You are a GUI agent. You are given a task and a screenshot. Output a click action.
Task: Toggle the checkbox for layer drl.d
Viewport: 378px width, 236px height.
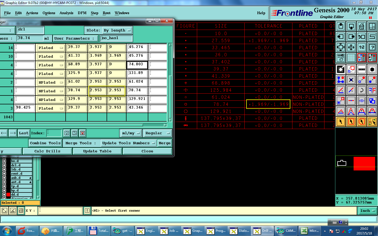tap(4, 165)
